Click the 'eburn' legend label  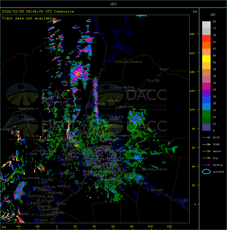[217, 151]
